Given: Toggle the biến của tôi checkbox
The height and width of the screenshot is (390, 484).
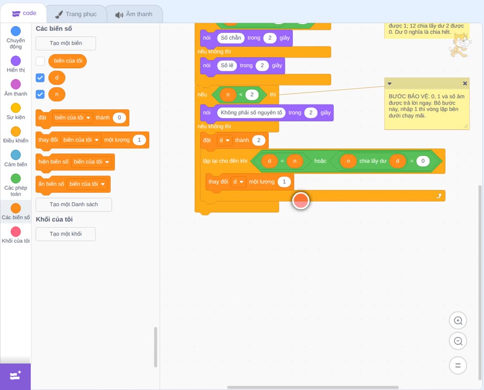Looking at the screenshot, I should pyautogui.click(x=40, y=61).
